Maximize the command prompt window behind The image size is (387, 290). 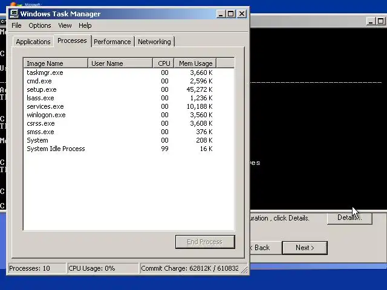[x=380, y=21]
